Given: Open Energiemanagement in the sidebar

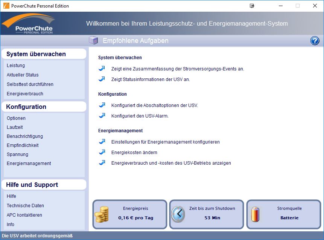Looking at the screenshot, I should 29,164.
